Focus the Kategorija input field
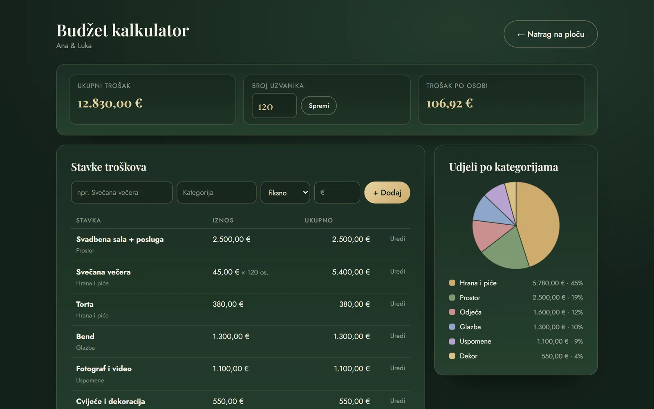Screen dimensions: 654x409 tap(217, 193)
